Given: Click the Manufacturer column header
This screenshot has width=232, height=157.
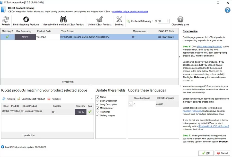Looking at the screenshot, I should click(x=139, y=31).
